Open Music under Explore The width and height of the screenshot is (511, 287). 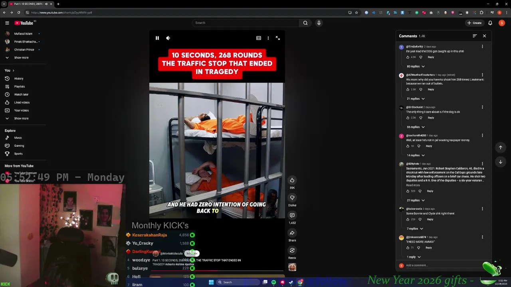(x=18, y=138)
